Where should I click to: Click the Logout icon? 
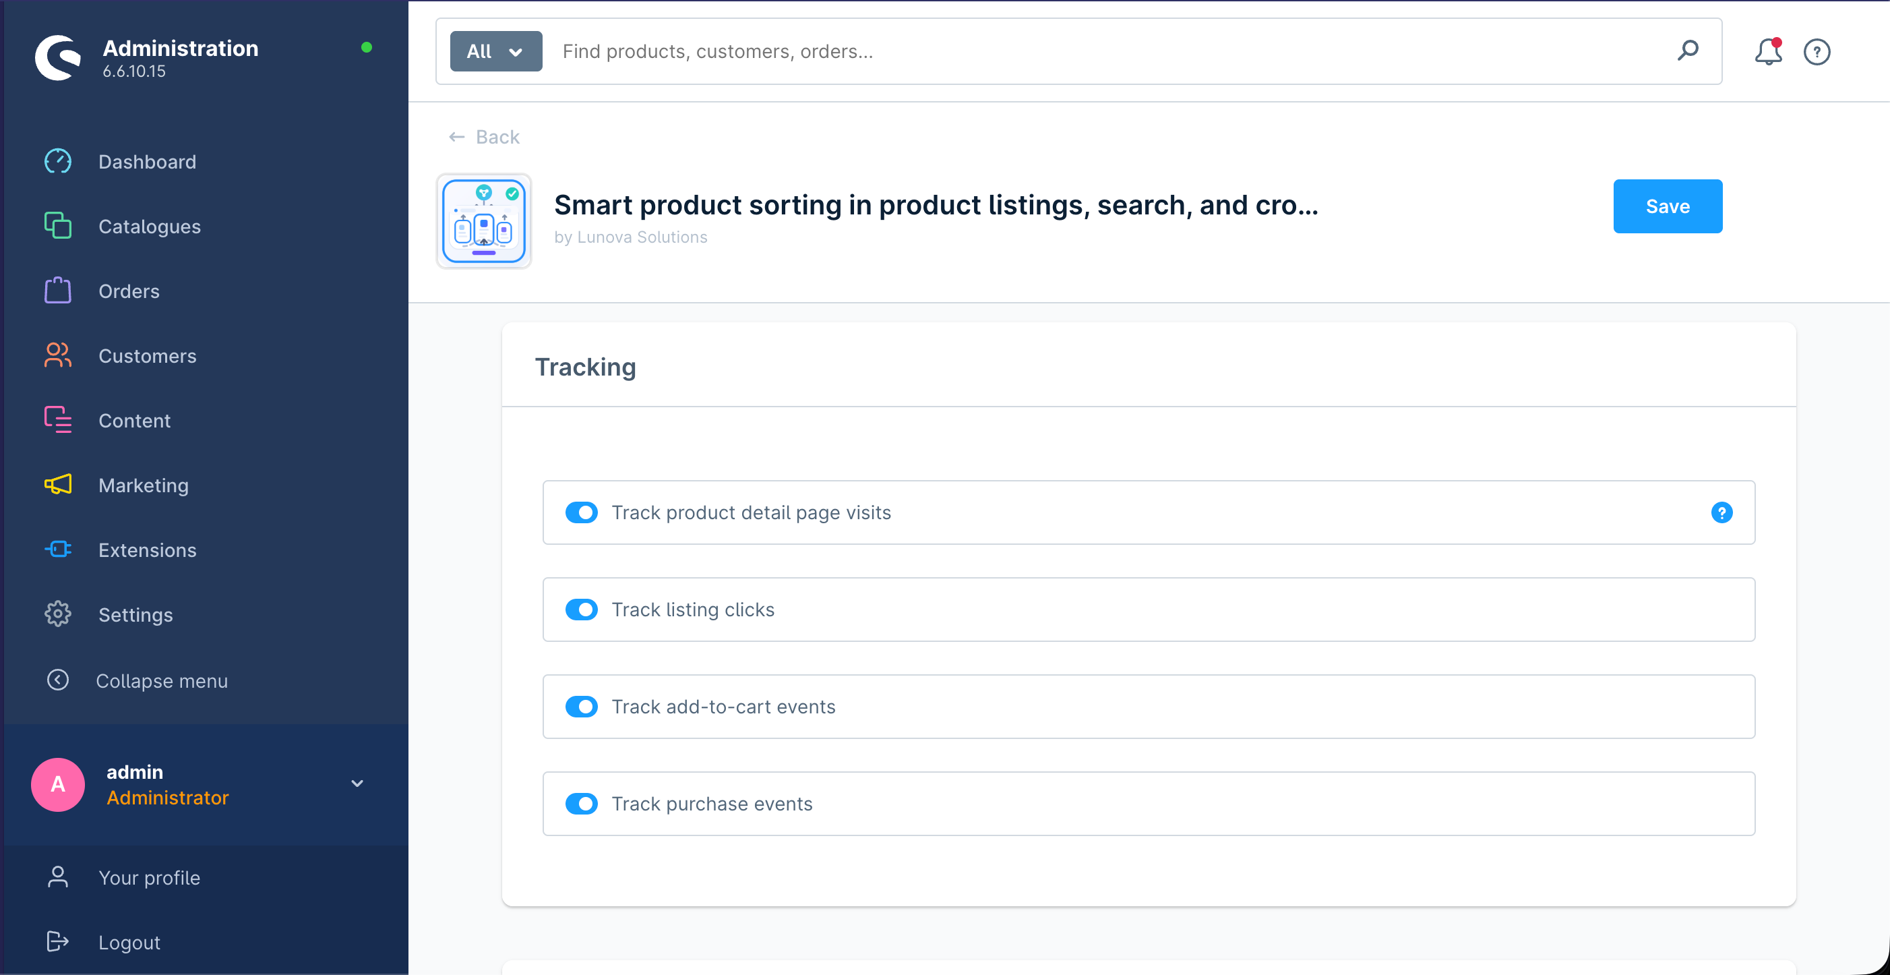click(57, 941)
